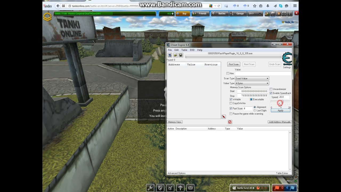This screenshot has height=192, width=341.
Task: Open the Scan Type dropdown
Action: click(252, 78)
